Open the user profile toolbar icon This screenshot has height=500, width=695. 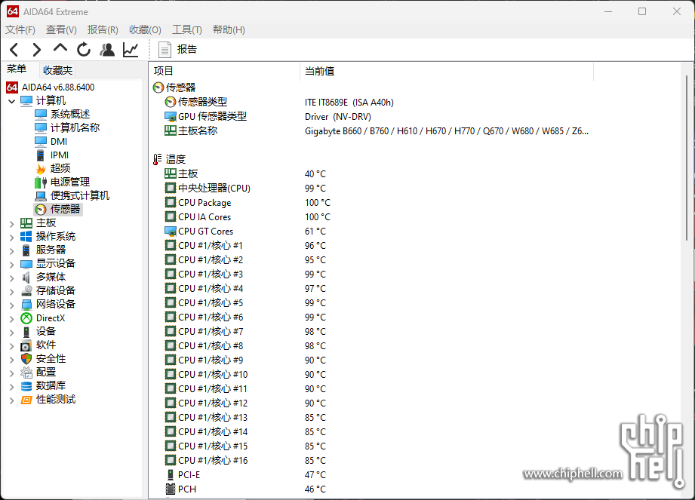click(x=107, y=50)
